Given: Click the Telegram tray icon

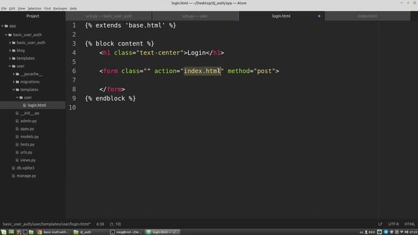Looking at the screenshot, I should click(386, 232).
